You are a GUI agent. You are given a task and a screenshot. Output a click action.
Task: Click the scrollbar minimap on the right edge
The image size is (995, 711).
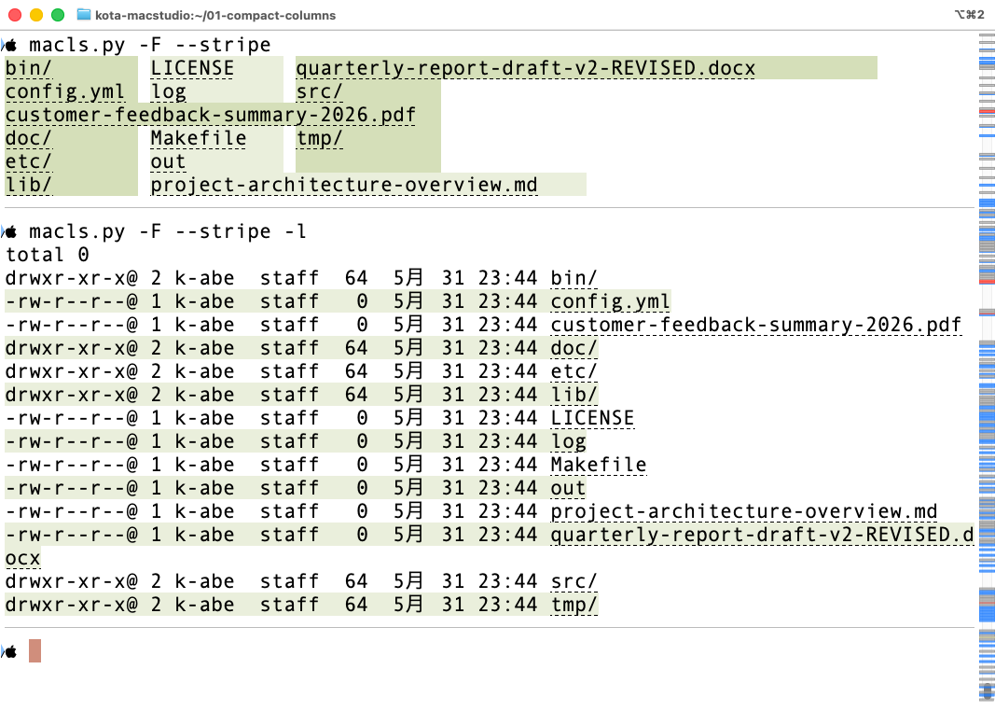coord(986,367)
